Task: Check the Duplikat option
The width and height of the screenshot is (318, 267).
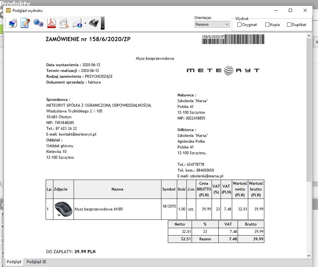Action: pyautogui.click(x=296, y=25)
